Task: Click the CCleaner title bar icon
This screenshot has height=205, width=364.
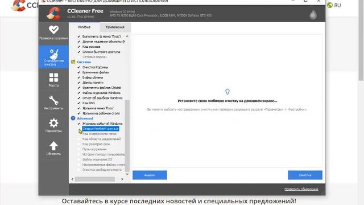Action: [43, 1]
